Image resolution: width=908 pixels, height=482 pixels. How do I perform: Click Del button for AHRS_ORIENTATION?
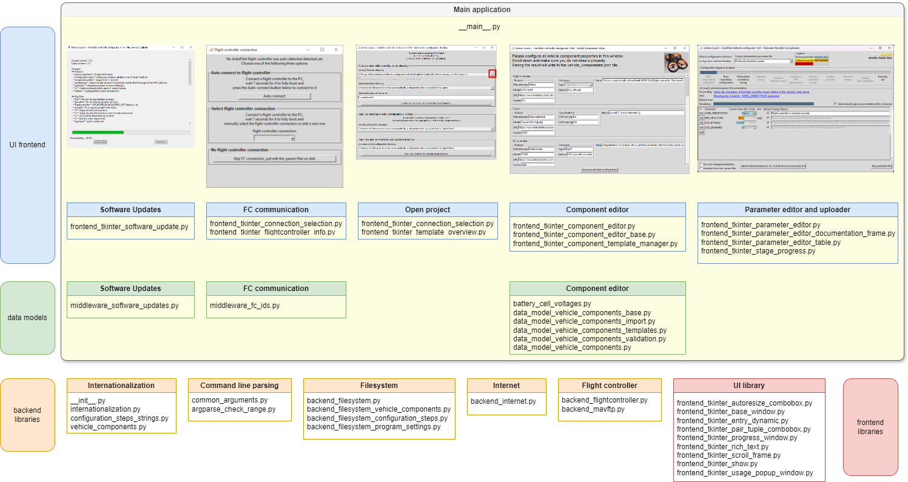pos(701,113)
